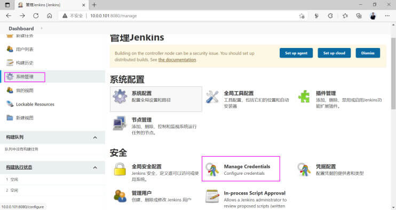Click the 构建队列 panel title

(14, 137)
